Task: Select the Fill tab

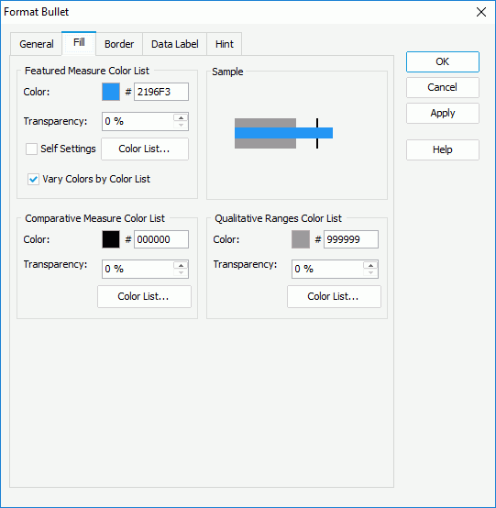Action: click(79, 43)
